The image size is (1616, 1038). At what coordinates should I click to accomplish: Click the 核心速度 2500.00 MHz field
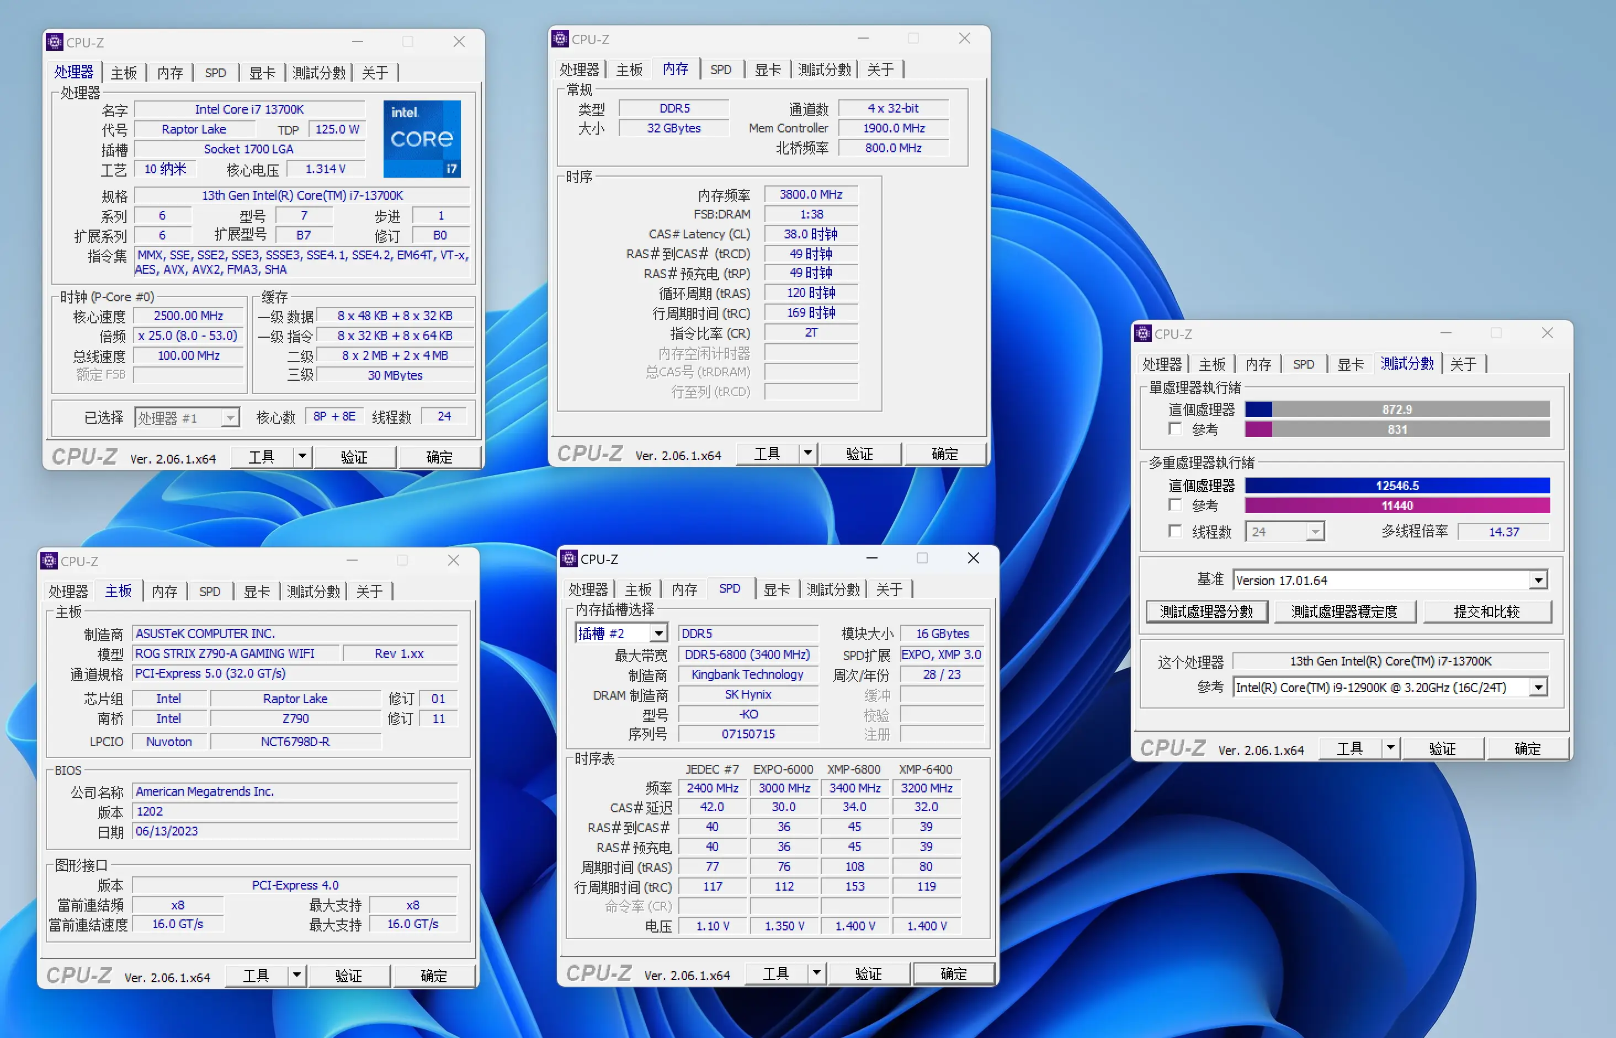188,316
